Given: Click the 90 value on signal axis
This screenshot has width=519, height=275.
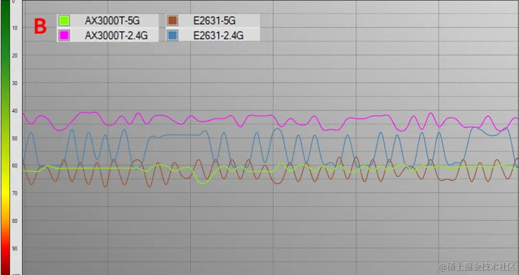Looking at the screenshot, I should pos(14,248).
